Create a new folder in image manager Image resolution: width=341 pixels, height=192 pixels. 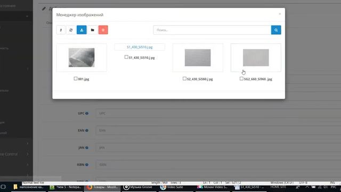(x=92, y=30)
